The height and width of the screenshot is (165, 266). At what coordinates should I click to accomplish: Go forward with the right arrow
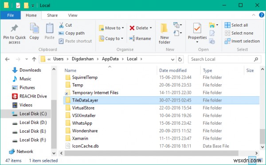click(x=18, y=59)
